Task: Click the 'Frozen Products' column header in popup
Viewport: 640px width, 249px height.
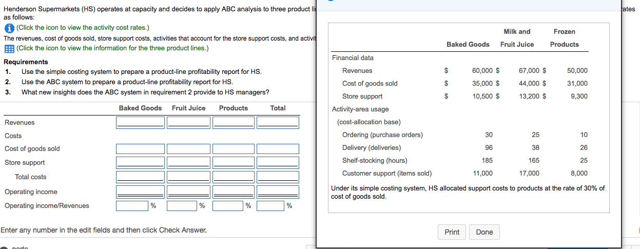Action: pos(565,38)
